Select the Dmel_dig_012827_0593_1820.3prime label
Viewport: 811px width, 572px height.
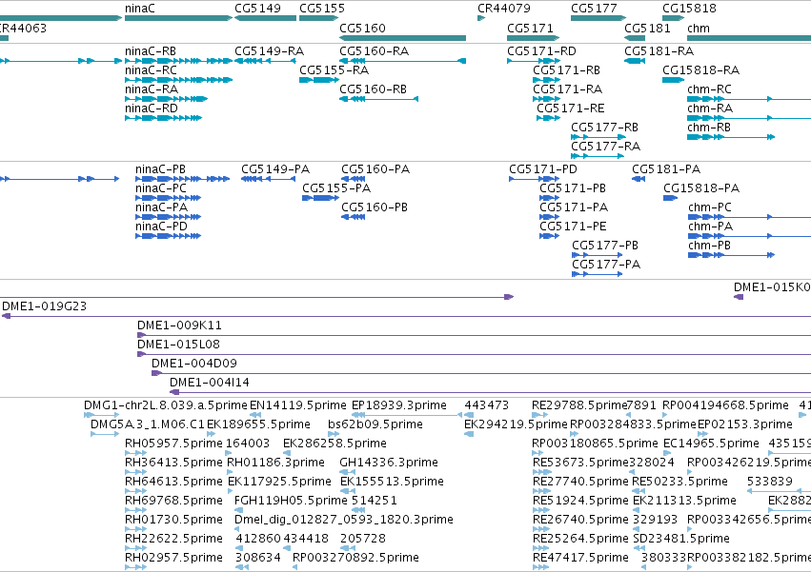click(344, 520)
